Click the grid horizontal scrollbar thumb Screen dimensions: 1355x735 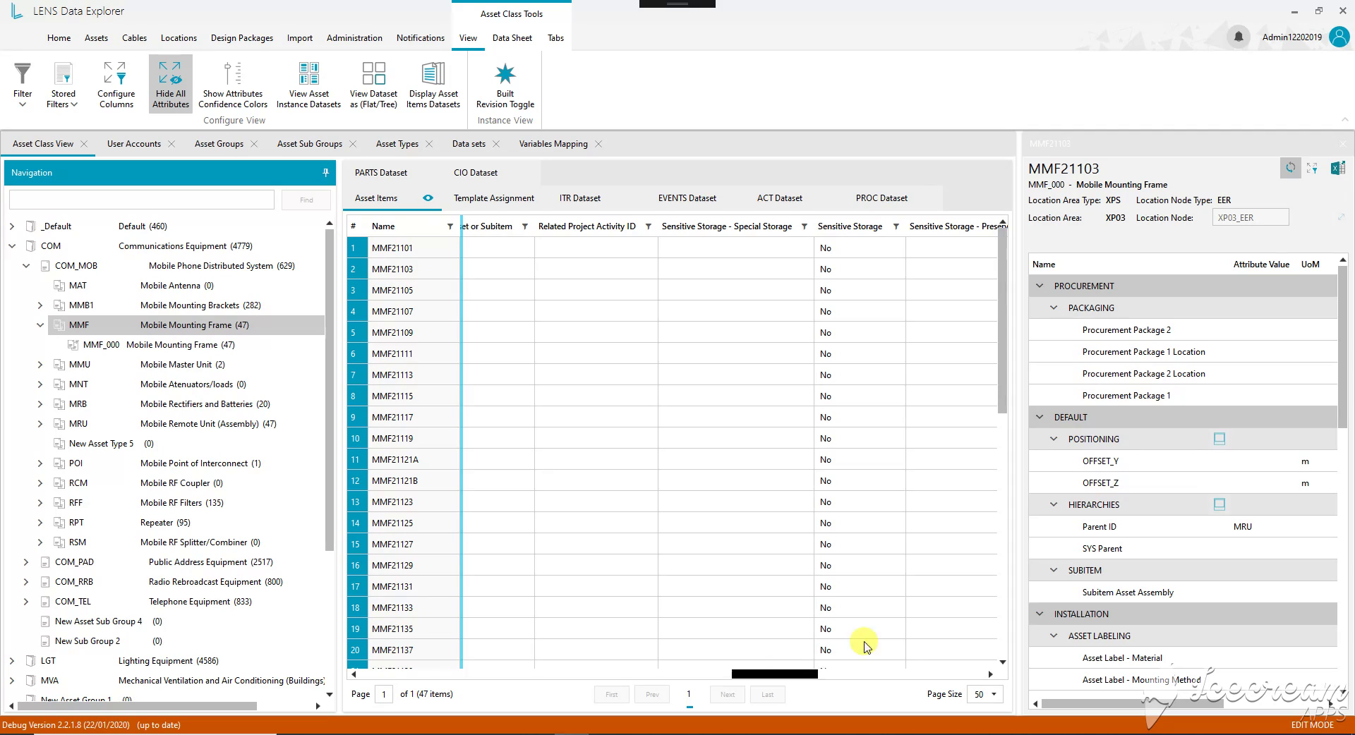774,674
